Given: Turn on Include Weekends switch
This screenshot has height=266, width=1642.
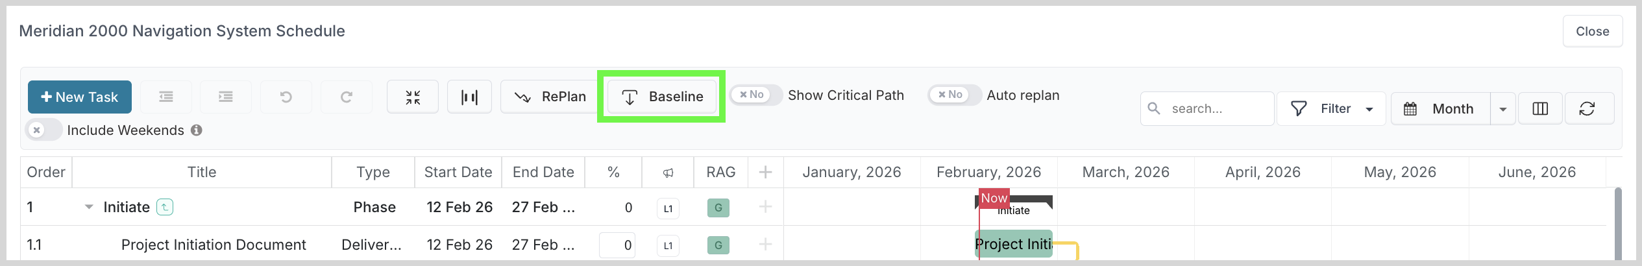Looking at the screenshot, I should point(44,130).
